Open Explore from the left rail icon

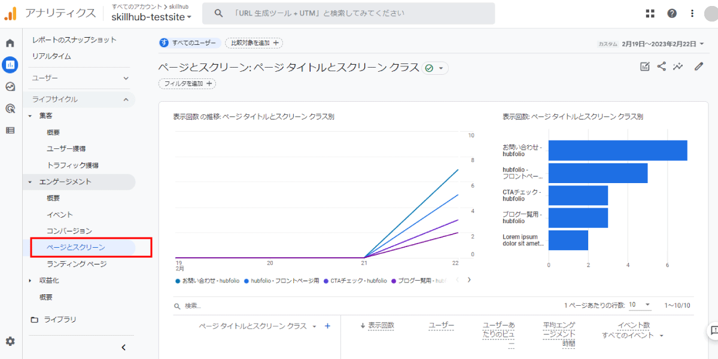tap(10, 87)
